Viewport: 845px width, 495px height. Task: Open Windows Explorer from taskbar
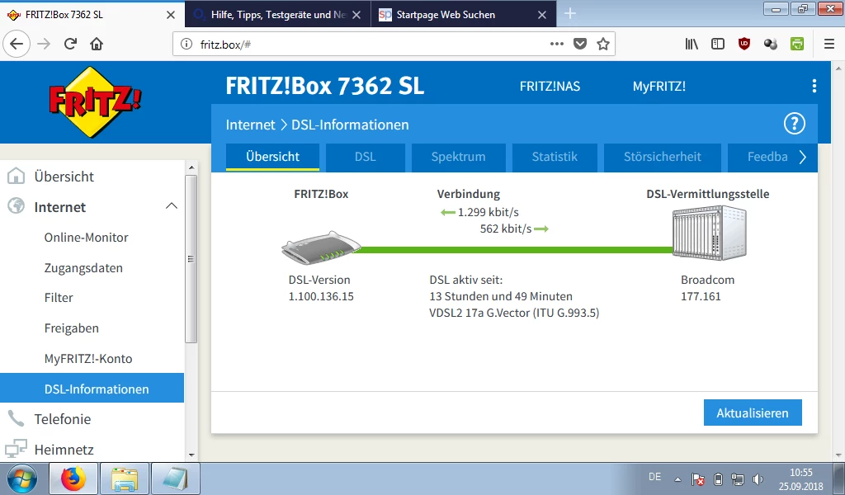pyautogui.click(x=125, y=478)
